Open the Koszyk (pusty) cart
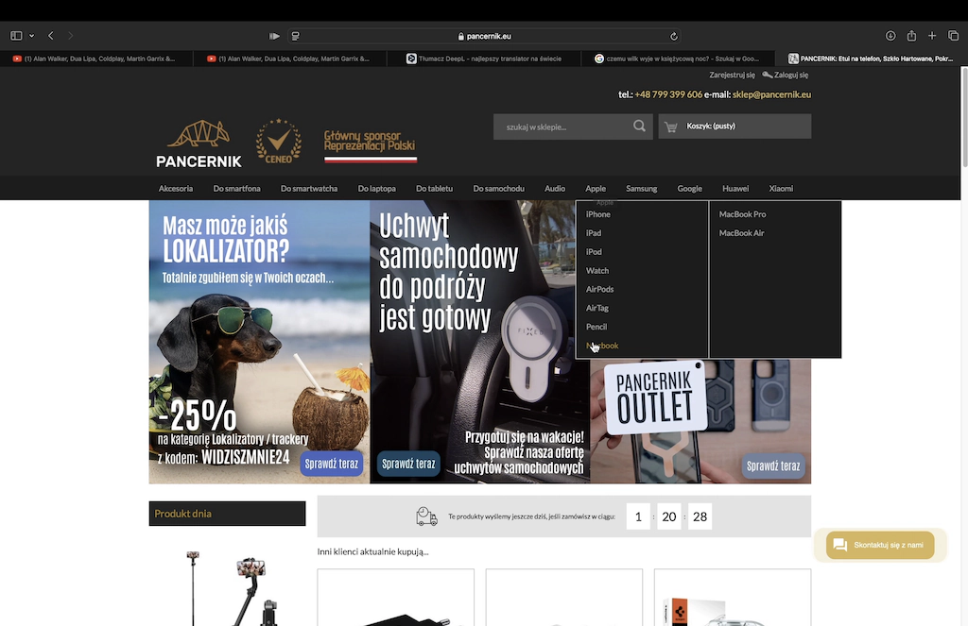968x626 pixels. 735,127
